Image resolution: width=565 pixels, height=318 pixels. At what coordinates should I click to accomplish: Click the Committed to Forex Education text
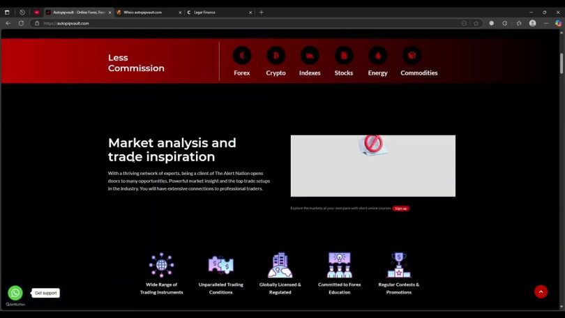click(340, 289)
